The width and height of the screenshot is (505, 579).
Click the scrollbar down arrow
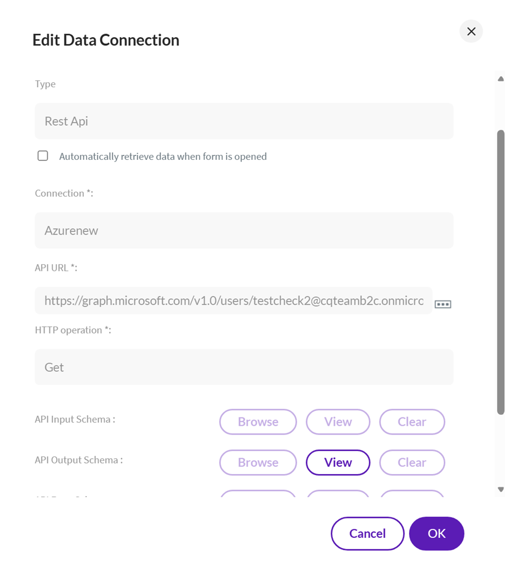click(x=500, y=489)
